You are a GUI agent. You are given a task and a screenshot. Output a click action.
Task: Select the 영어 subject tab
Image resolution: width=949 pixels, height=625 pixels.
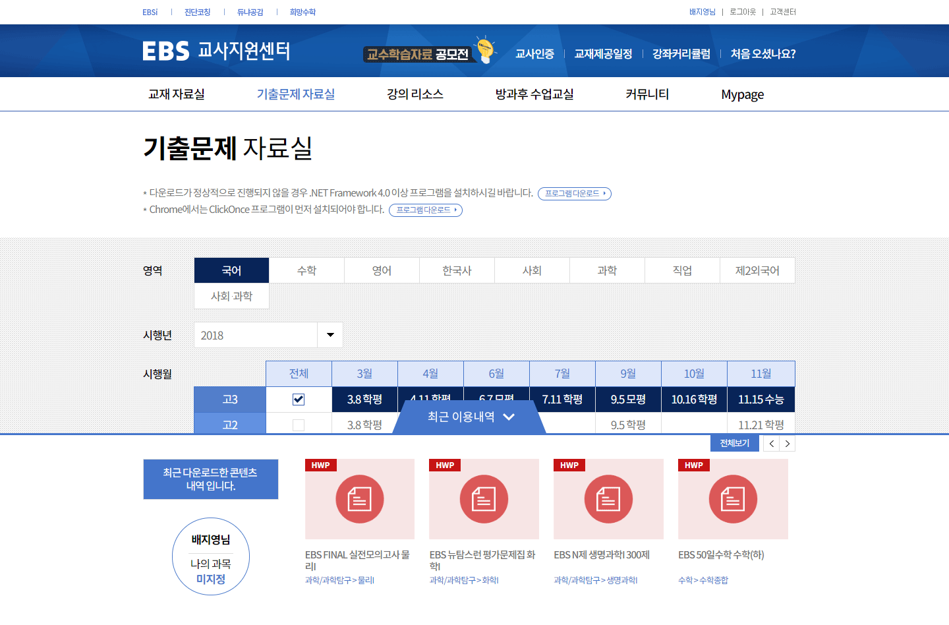[x=382, y=270]
